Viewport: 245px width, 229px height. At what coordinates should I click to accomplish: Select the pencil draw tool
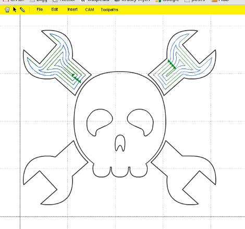[x=22, y=10]
